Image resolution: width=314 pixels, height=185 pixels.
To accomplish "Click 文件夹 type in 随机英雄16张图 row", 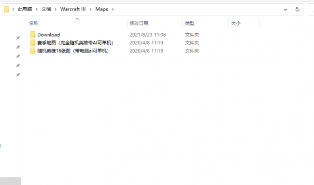I will tap(192, 51).
